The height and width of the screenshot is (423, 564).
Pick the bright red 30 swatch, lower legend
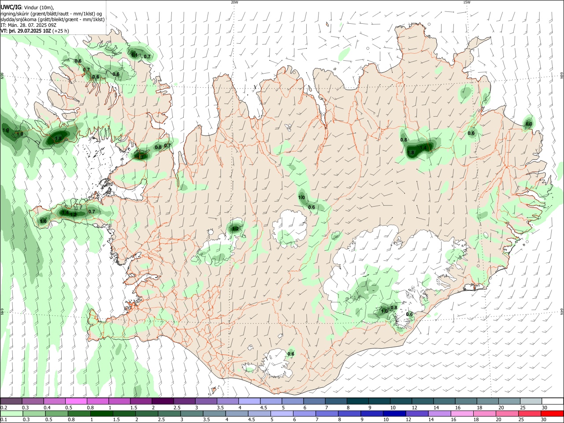click(x=552, y=413)
